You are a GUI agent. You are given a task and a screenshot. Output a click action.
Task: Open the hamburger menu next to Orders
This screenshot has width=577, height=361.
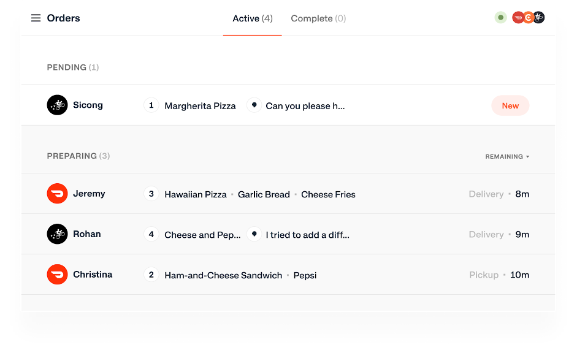[36, 18]
